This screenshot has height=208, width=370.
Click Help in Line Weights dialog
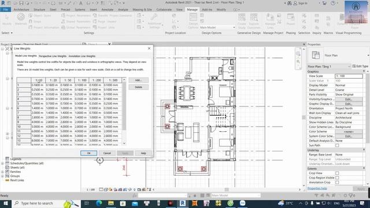coord(143,153)
